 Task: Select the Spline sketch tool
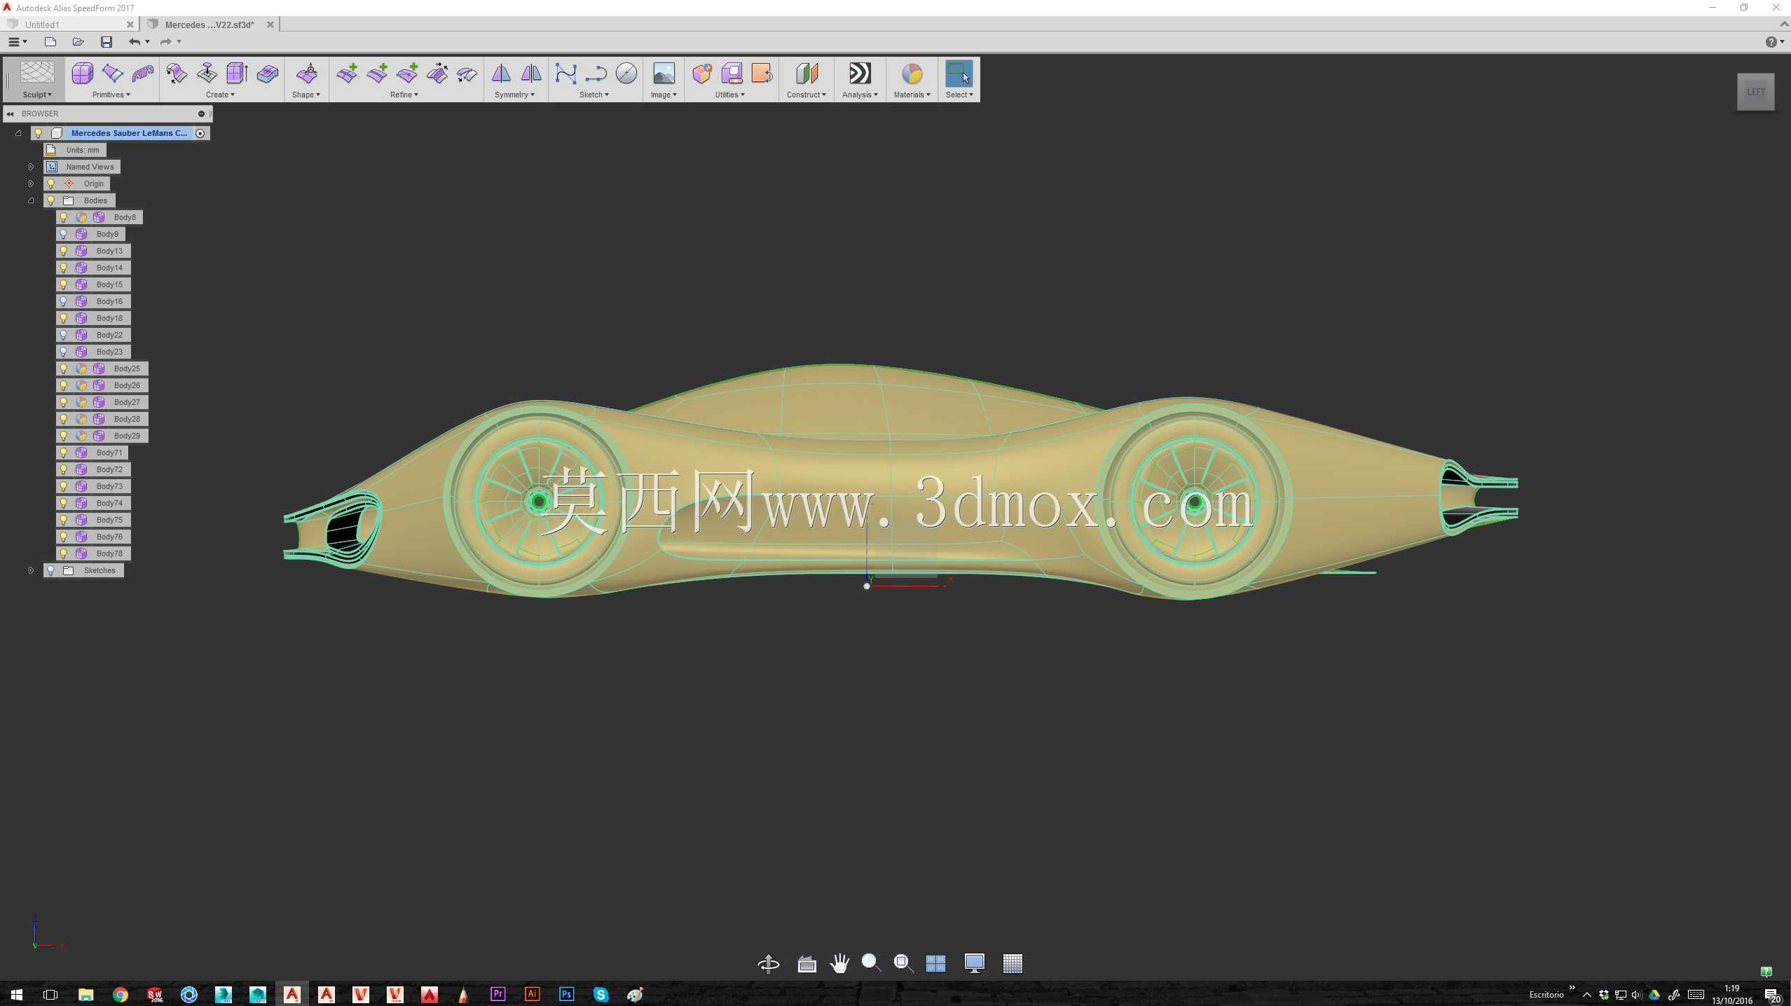coord(565,73)
